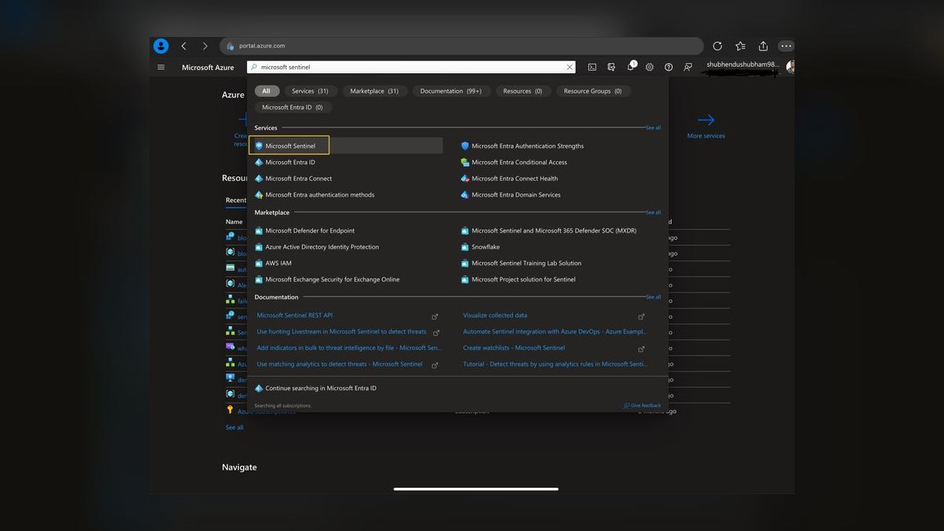Click See all under recent resources list
The height and width of the screenshot is (531, 944).
[234, 428]
